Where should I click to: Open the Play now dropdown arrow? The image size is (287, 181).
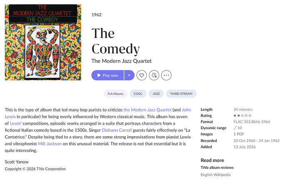tap(129, 75)
